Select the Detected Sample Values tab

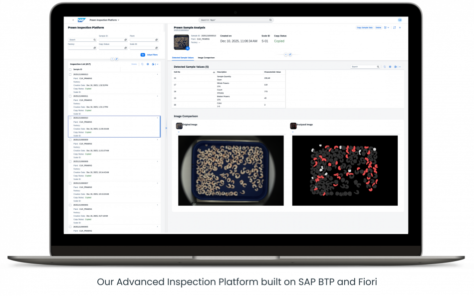pos(183,58)
